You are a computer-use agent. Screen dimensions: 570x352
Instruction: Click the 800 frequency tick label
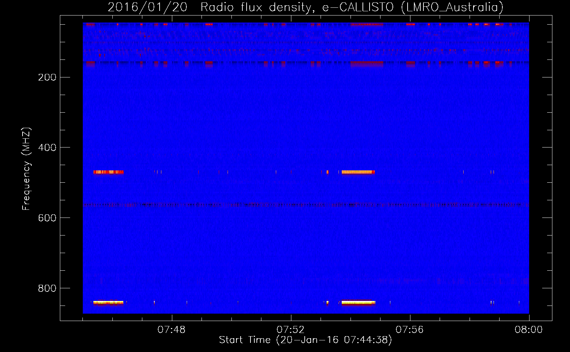pos(47,288)
